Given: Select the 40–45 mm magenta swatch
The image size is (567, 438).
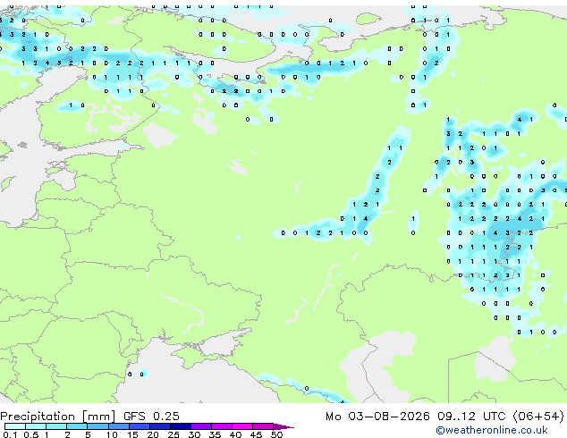Looking at the screenshot, I should tap(242, 426).
